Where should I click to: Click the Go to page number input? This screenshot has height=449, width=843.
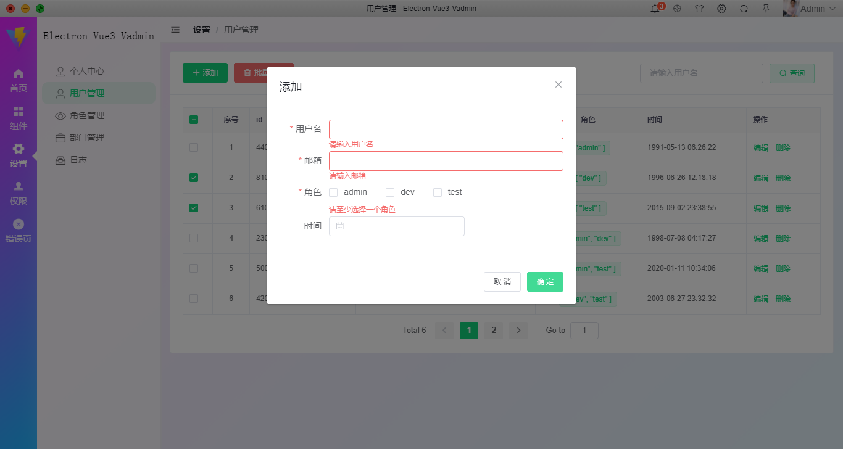coord(584,330)
